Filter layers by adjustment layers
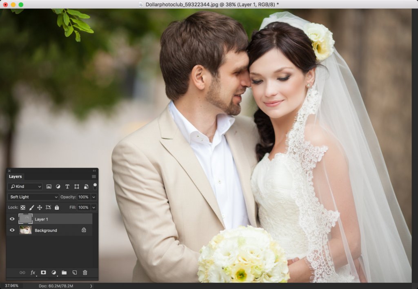The image size is (418, 289). coord(58,186)
